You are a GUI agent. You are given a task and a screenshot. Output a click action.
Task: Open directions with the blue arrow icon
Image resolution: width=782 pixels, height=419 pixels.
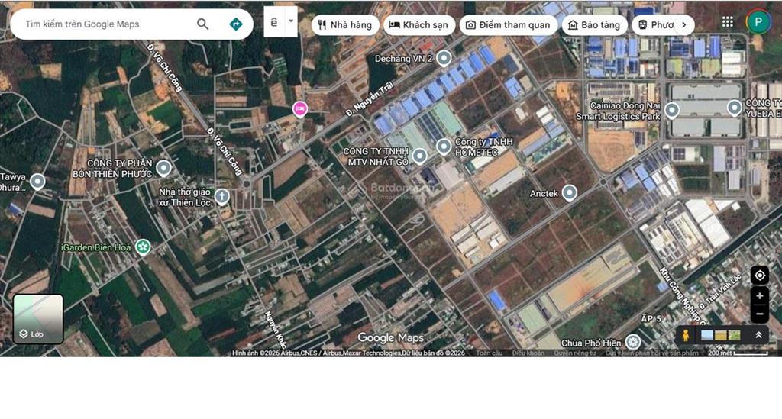tap(235, 24)
